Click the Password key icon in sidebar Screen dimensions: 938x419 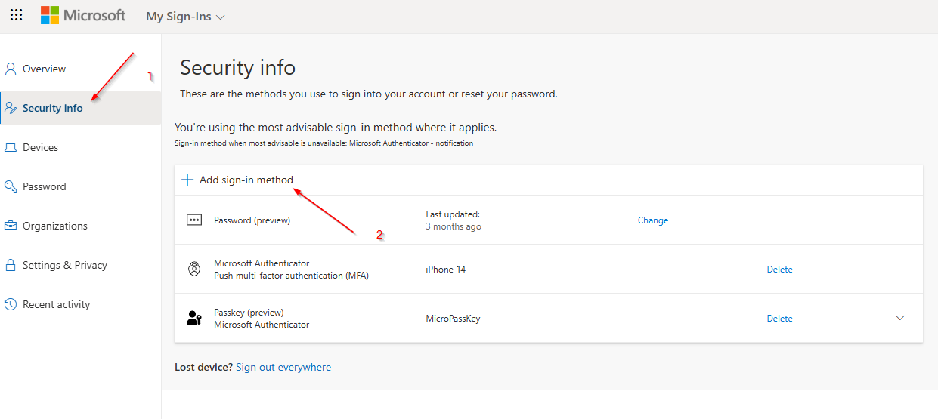tap(11, 186)
